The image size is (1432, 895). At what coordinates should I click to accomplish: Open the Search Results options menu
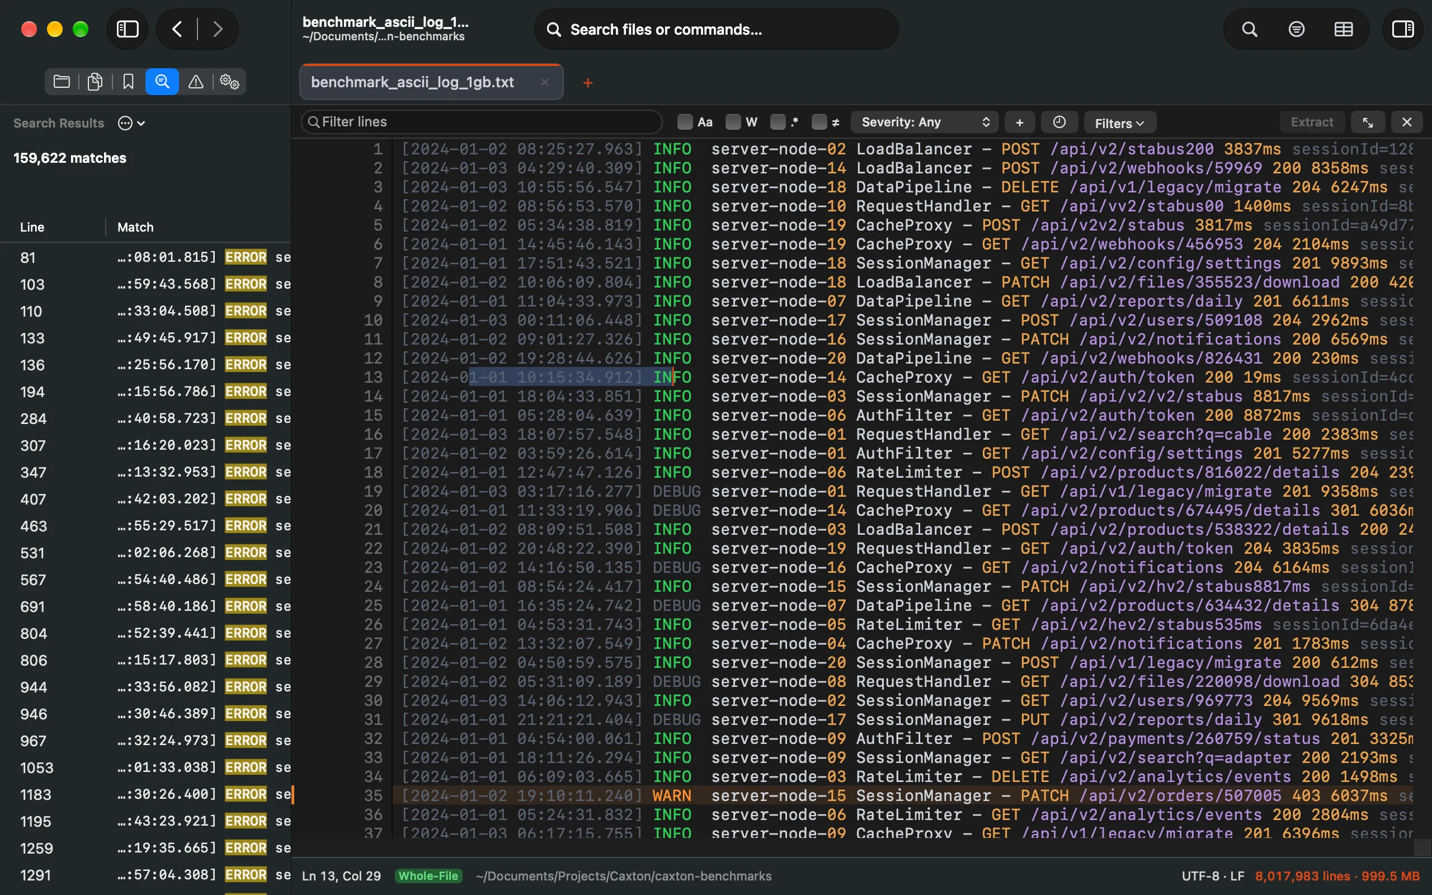point(131,123)
